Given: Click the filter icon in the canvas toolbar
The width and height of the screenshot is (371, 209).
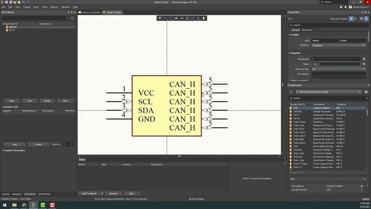Looking at the screenshot, I should pos(160,18).
